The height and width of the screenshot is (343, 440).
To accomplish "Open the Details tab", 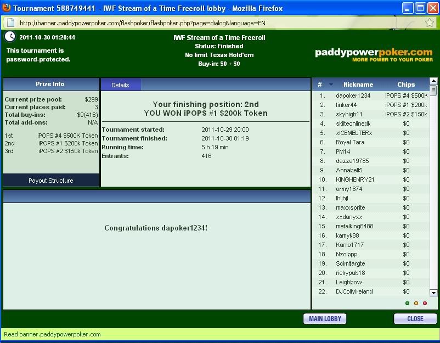I will click(120, 85).
